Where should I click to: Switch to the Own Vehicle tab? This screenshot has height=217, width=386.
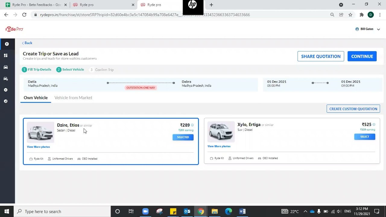point(36,98)
